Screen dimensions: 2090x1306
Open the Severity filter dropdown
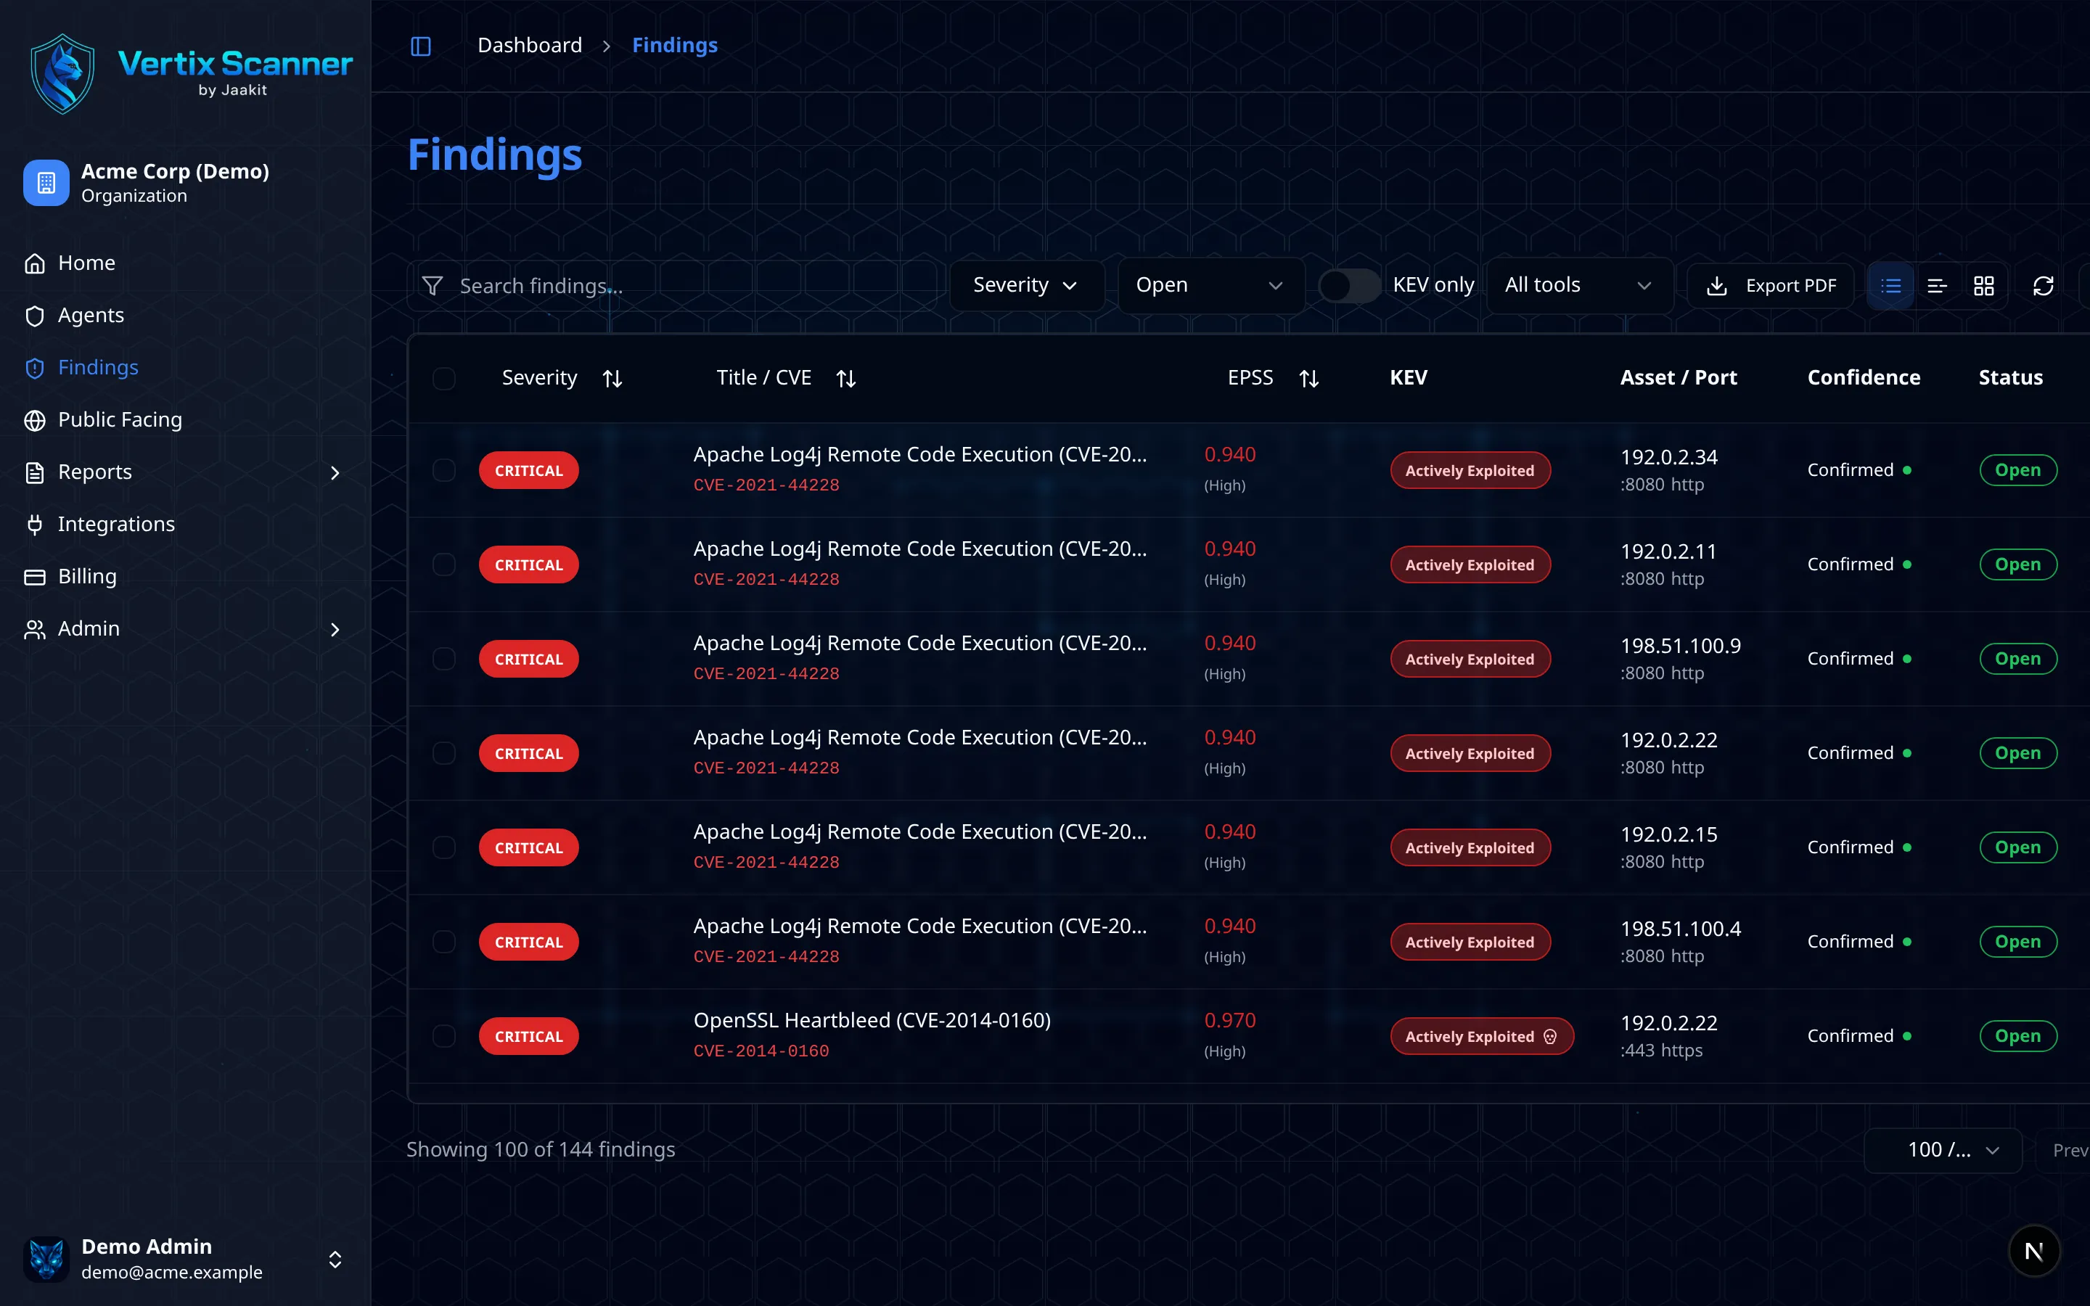[x=1026, y=286]
